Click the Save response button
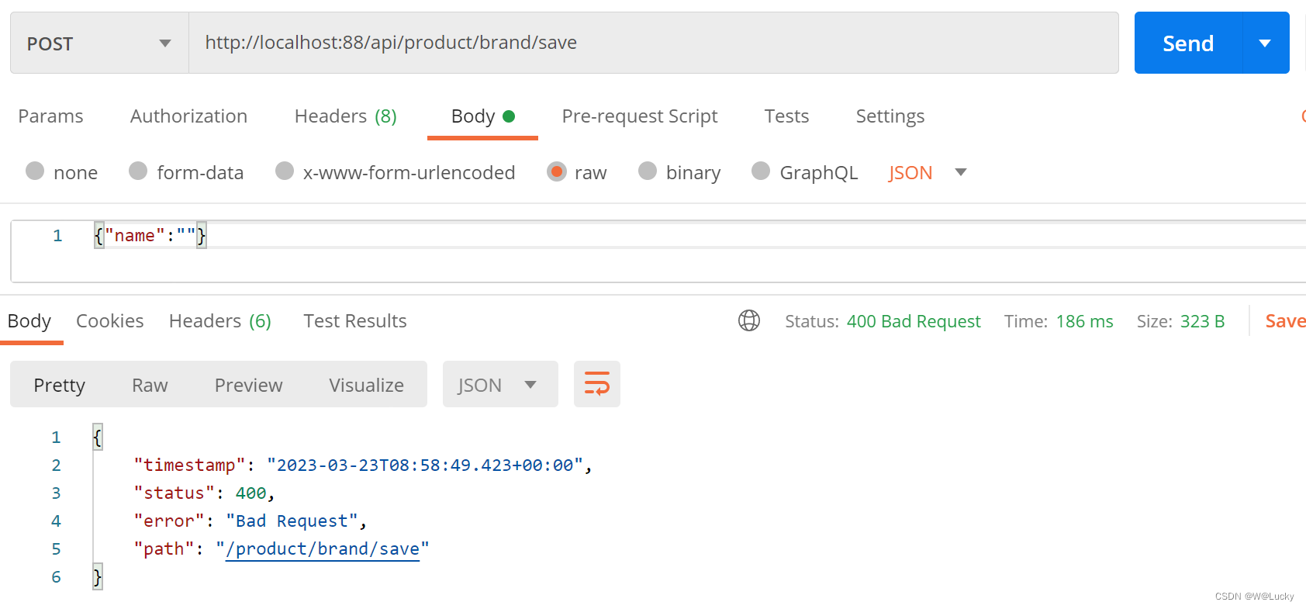 pyautogui.click(x=1285, y=321)
